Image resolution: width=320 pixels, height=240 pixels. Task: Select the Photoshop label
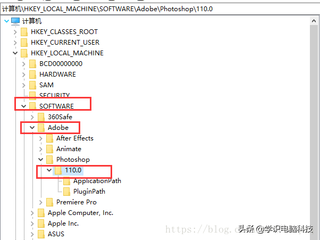[73, 160]
